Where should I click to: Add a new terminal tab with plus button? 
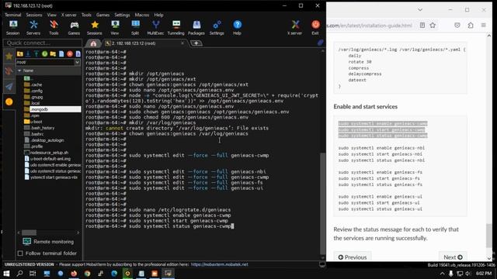pyautogui.click(x=196, y=43)
